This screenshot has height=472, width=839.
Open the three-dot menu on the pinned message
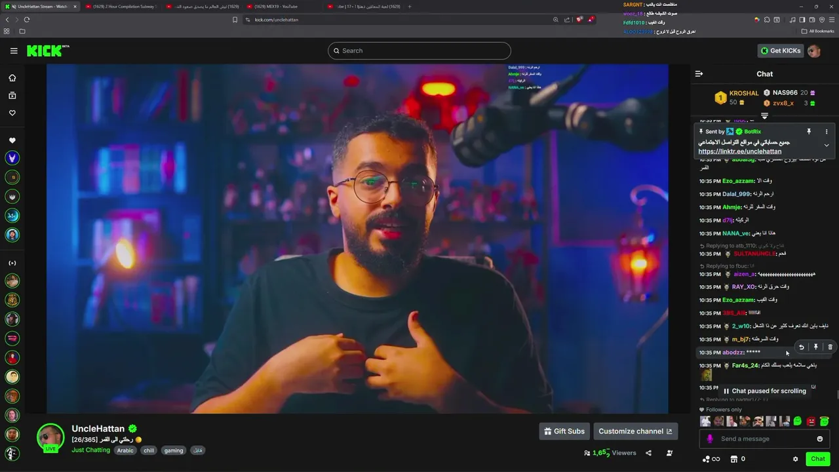[826, 132]
